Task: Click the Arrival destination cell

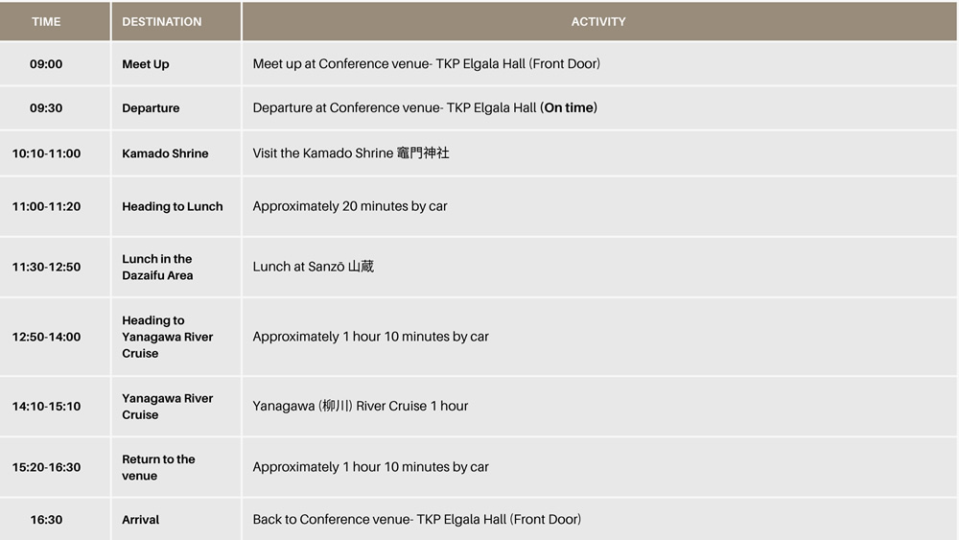Action: pyautogui.click(x=141, y=520)
